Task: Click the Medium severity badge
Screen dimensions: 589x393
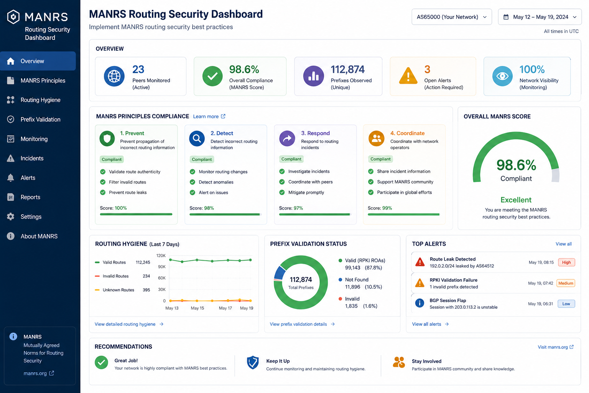Action: point(566,283)
